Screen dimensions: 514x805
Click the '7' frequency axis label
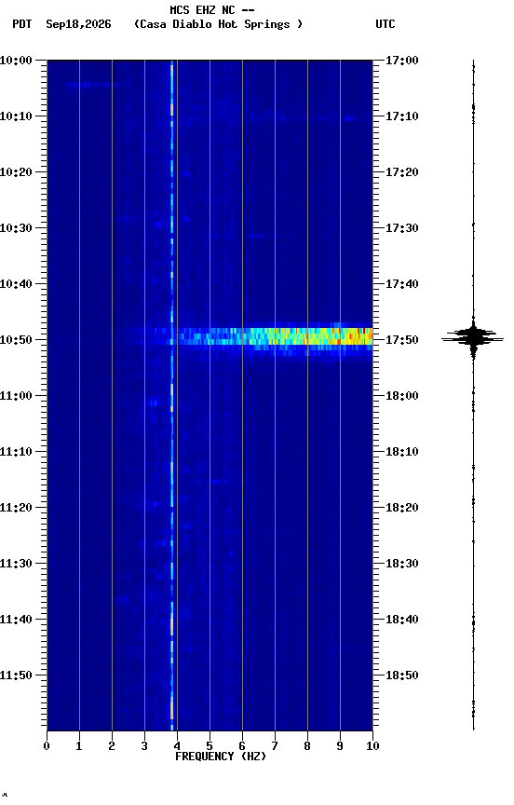click(275, 746)
